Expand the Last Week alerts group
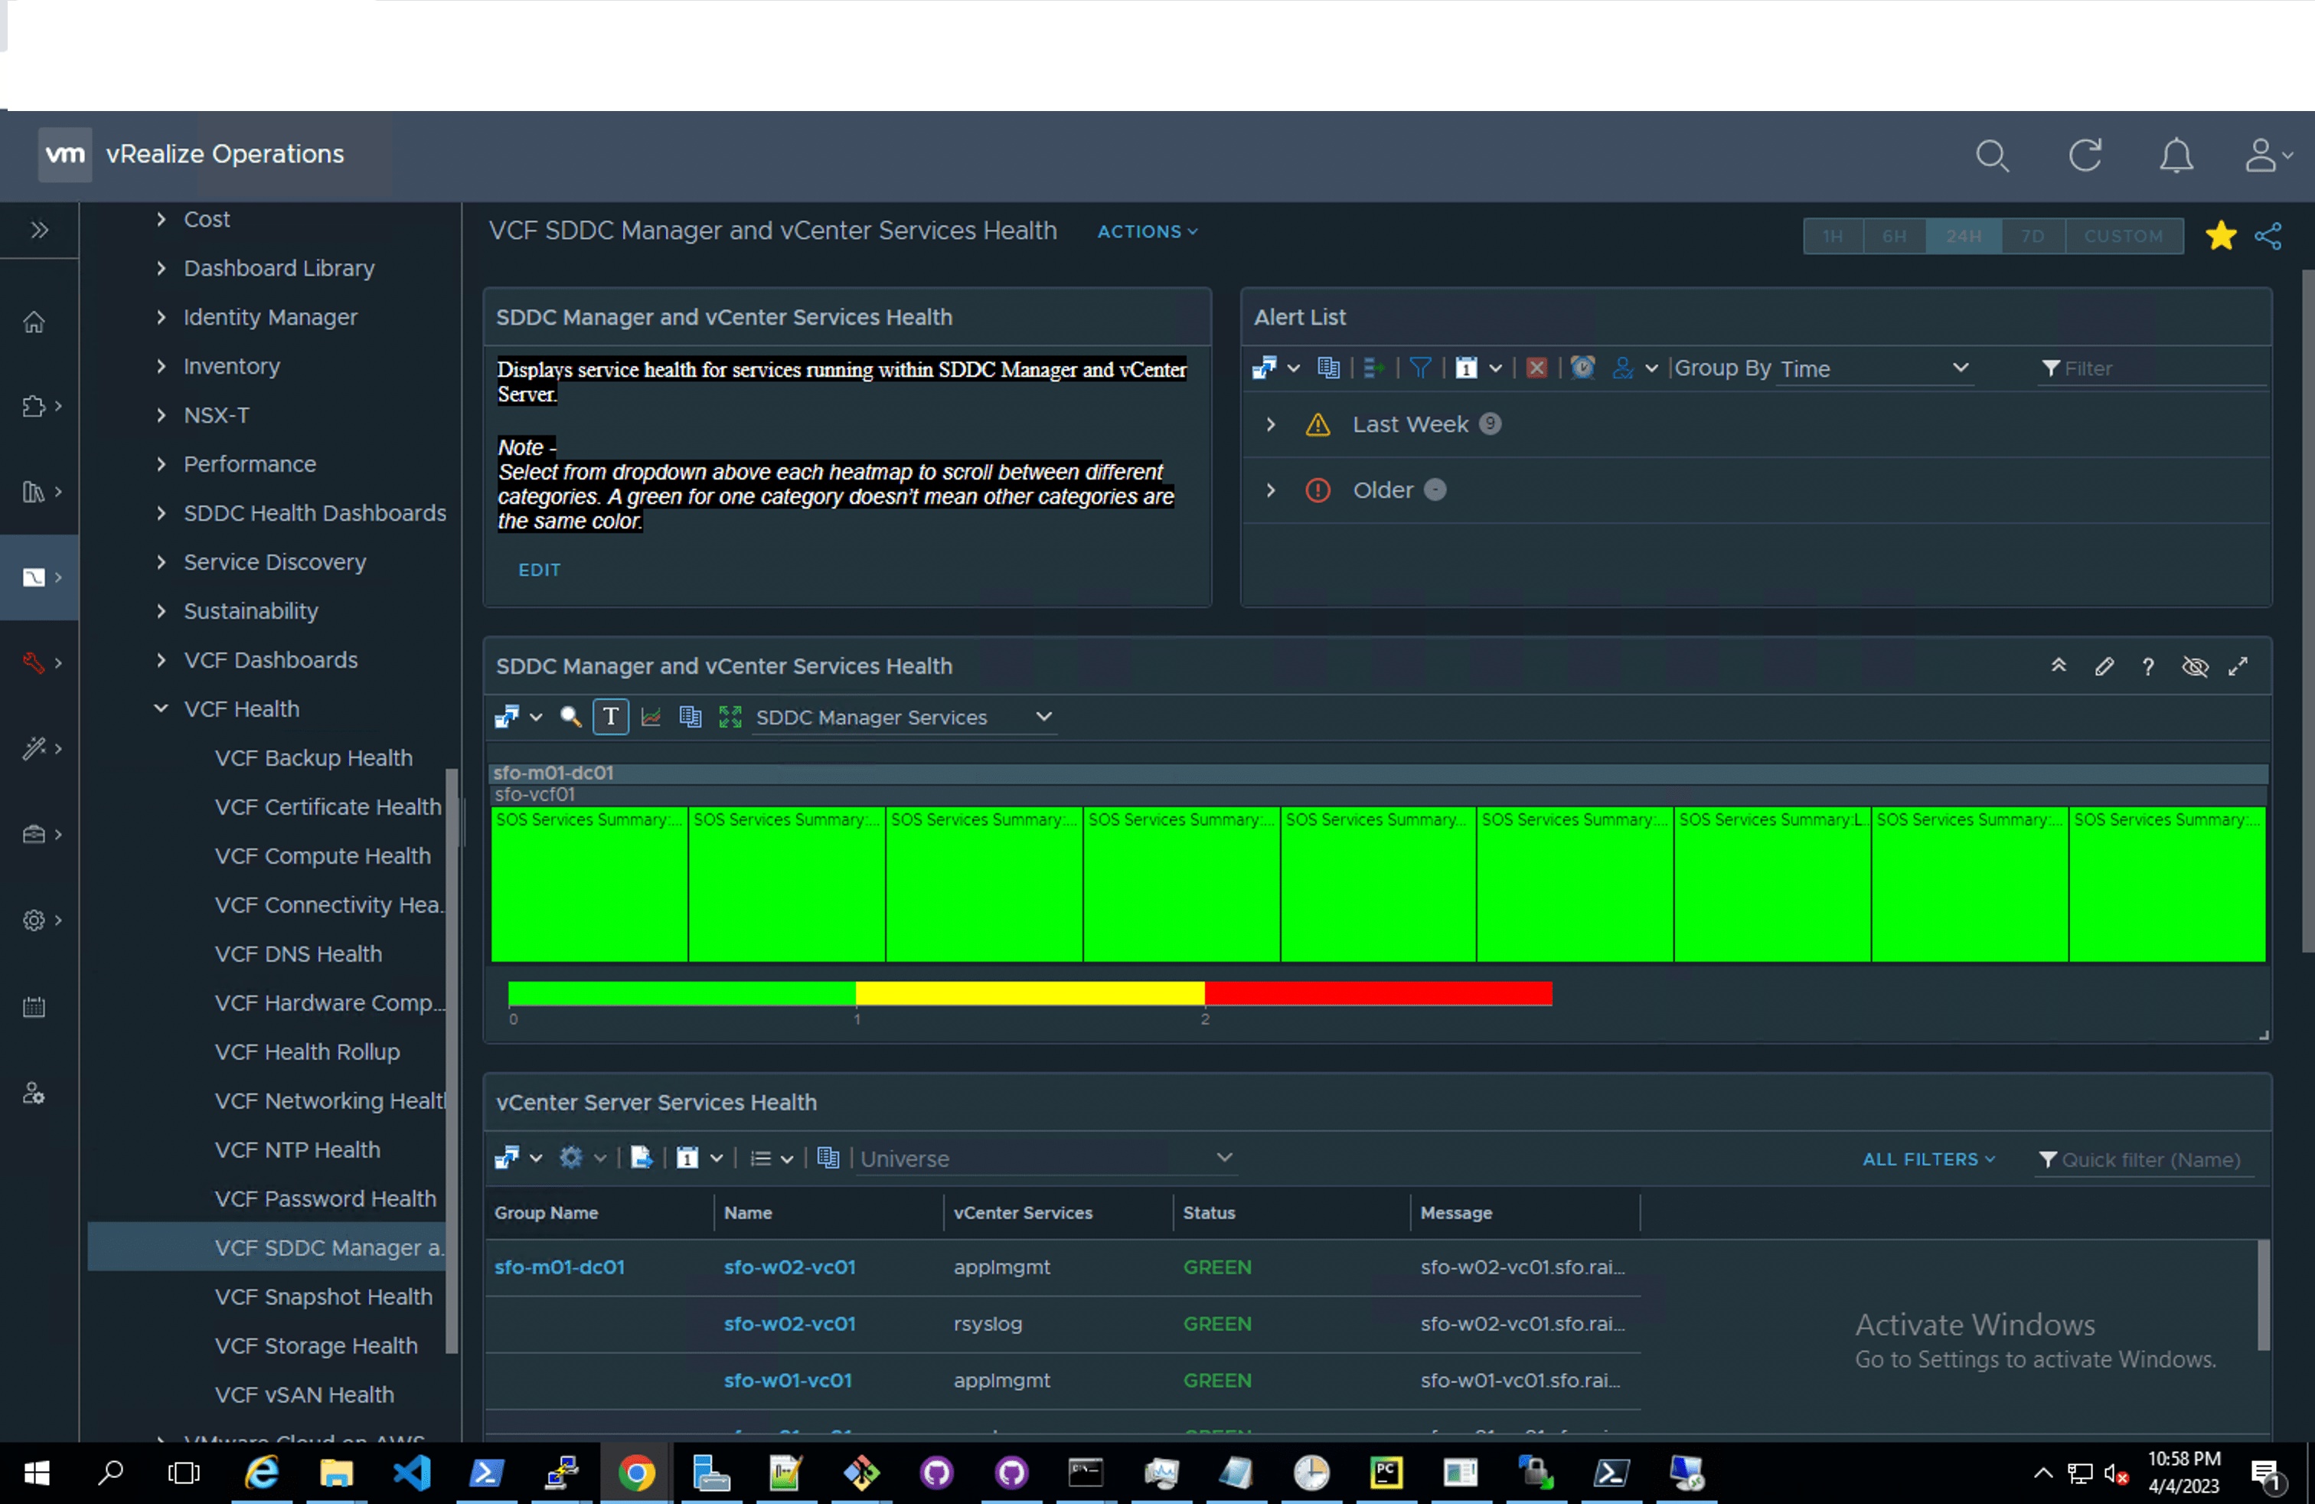2315x1504 pixels. pyautogui.click(x=1270, y=424)
